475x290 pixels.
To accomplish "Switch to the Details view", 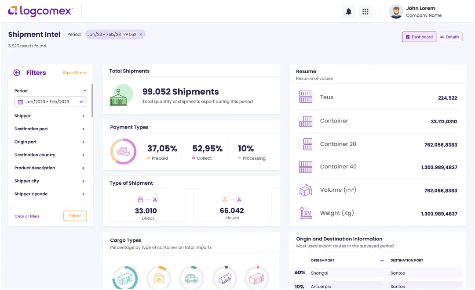I will point(449,37).
